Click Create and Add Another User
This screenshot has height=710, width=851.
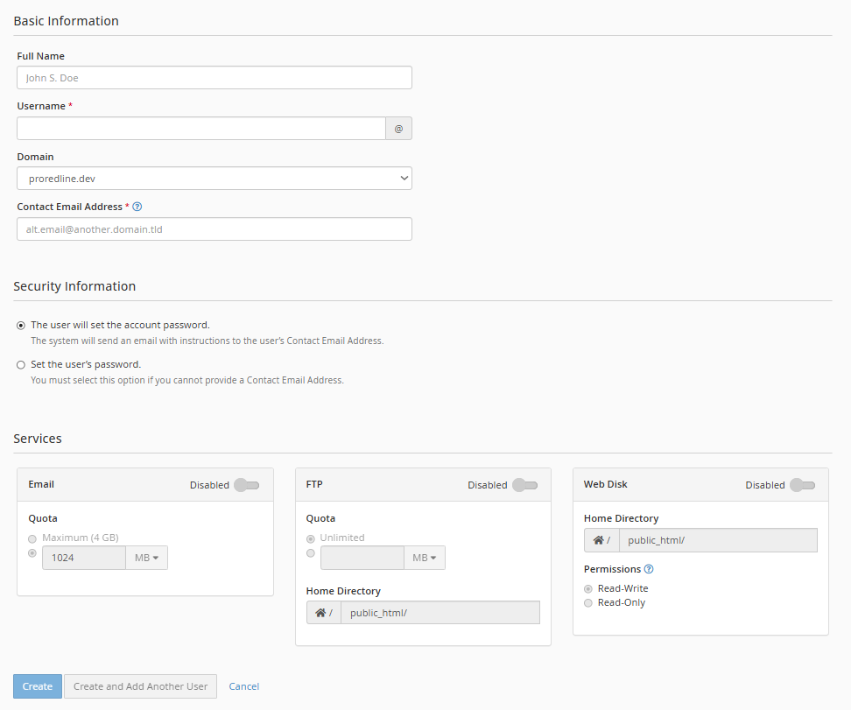pos(140,686)
